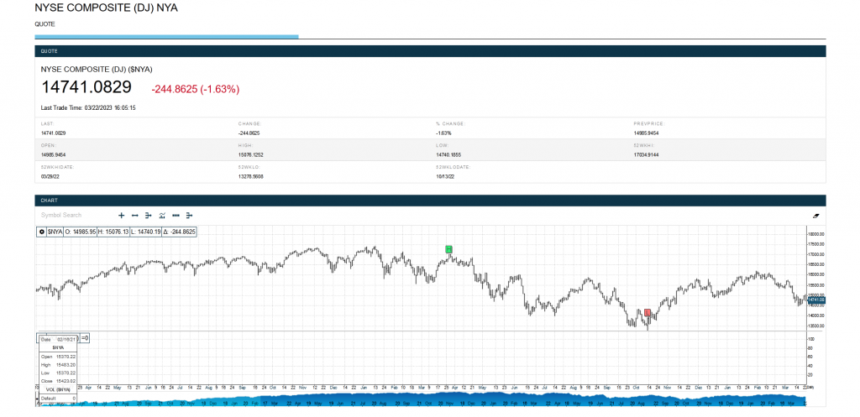Image resolution: width=860 pixels, height=417 pixels.
Task: Click the 52WKHI value 17034.9144 cell
Action: [646, 155]
